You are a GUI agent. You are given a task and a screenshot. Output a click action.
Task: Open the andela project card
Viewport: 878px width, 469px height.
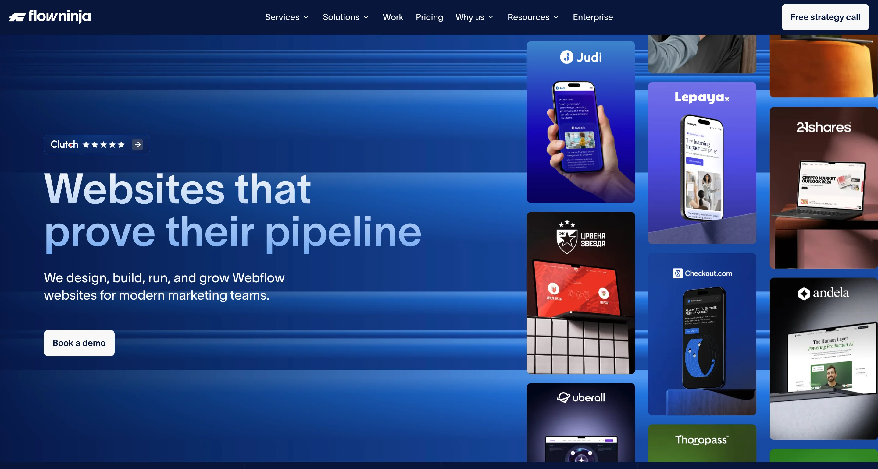(x=823, y=359)
